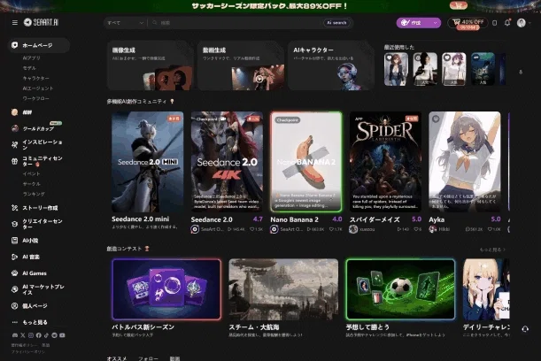Image resolution: width=541 pixels, height=361 pixels.
Task: Open the AIキャラクター card
Action: click(331, 65)
